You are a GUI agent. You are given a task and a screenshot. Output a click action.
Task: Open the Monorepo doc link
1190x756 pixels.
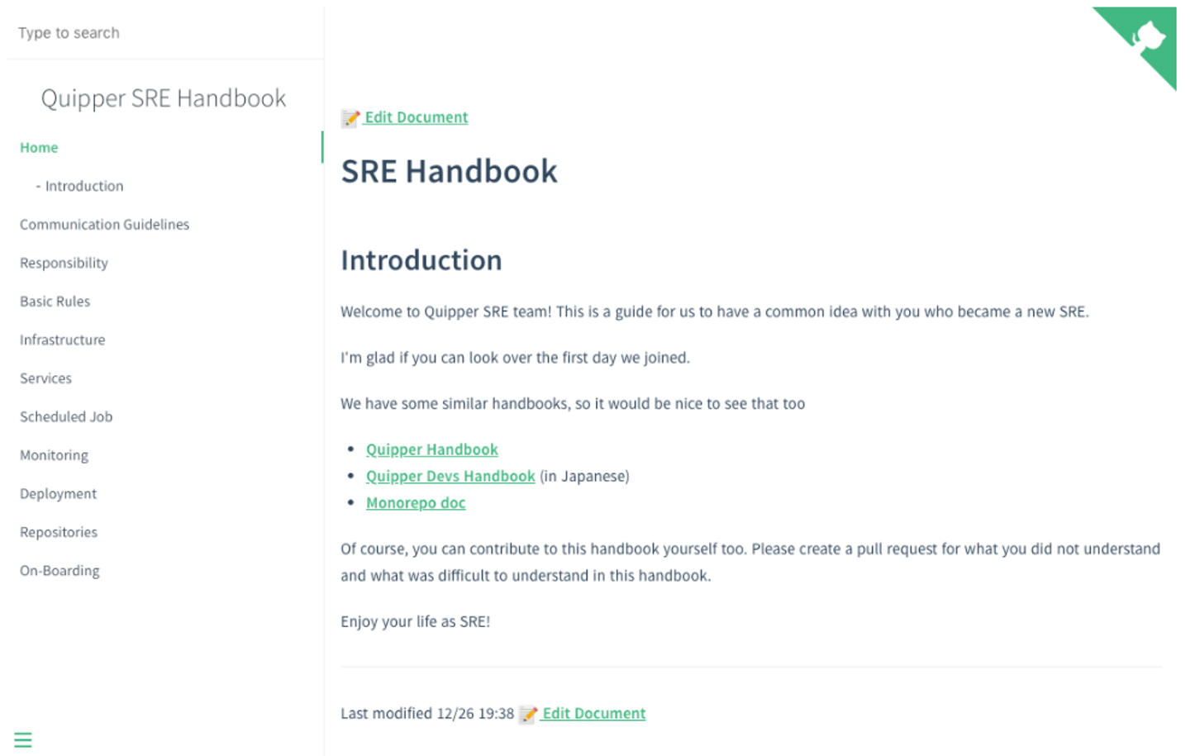click(416, 502)
